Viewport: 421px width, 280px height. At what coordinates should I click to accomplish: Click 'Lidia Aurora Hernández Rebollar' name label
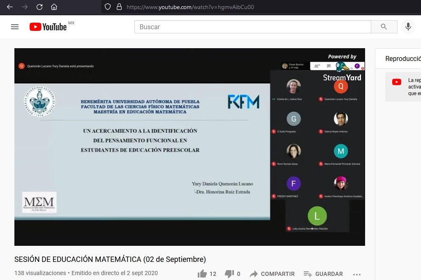click(310, 229)
